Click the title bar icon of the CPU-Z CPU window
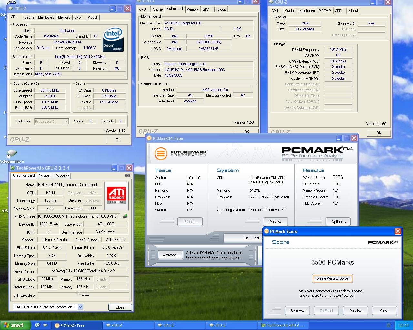This screenshot has height=330, width=413. (x=11, y=8)
